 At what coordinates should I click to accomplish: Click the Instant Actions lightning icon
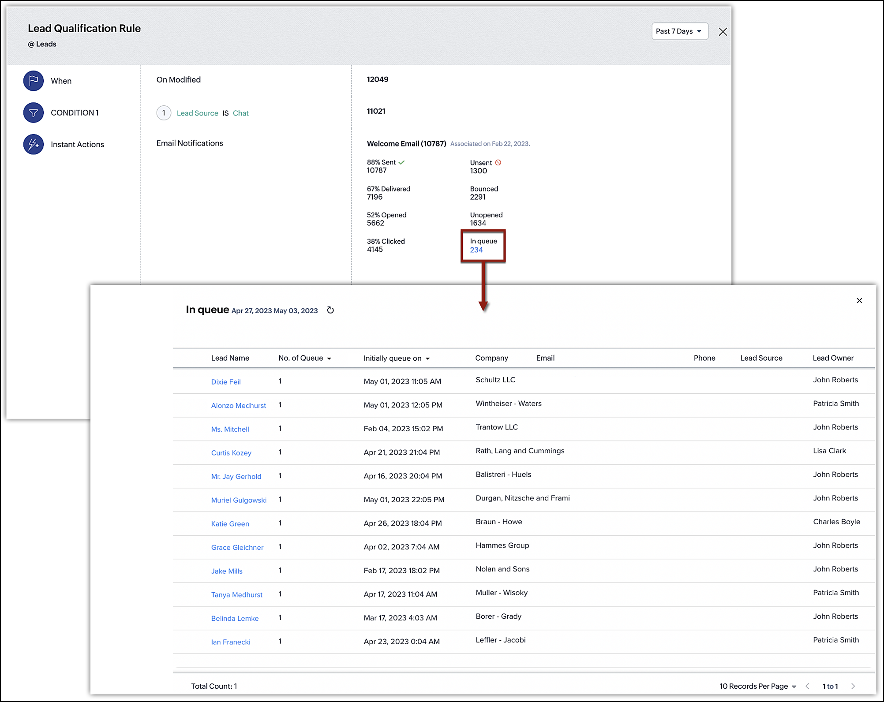[x=34, y=144]
